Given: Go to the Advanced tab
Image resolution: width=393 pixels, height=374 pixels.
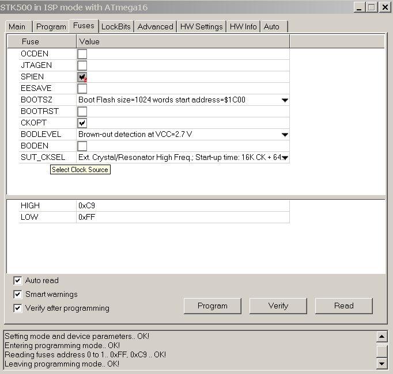Looking at the screenshot, I should click(156, 26).
